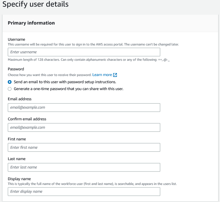
Task: Click the Email address label text
Action: [x=20, y=99]
